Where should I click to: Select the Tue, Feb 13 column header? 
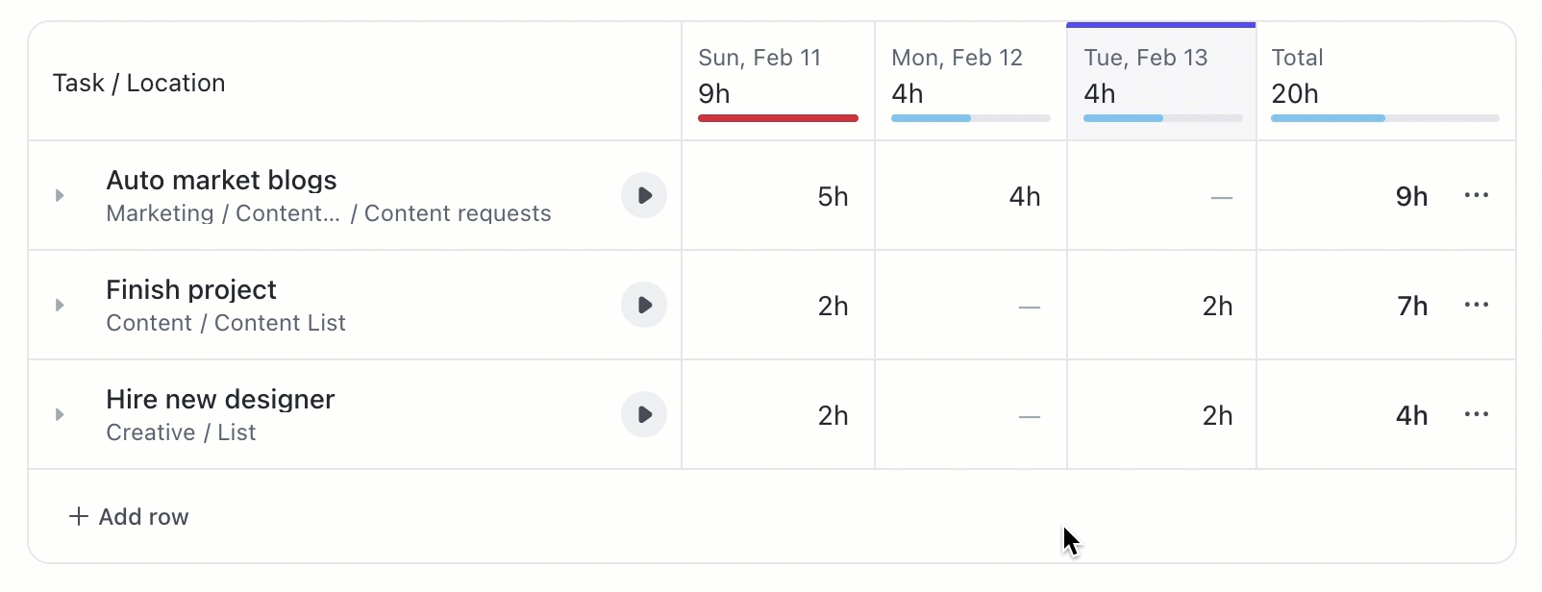1145,58
